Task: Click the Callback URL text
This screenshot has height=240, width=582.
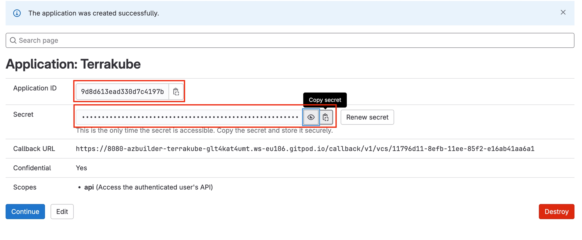Action: [305, 149]
